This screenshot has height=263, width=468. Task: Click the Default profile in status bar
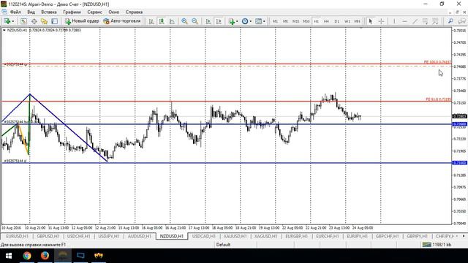223,245
